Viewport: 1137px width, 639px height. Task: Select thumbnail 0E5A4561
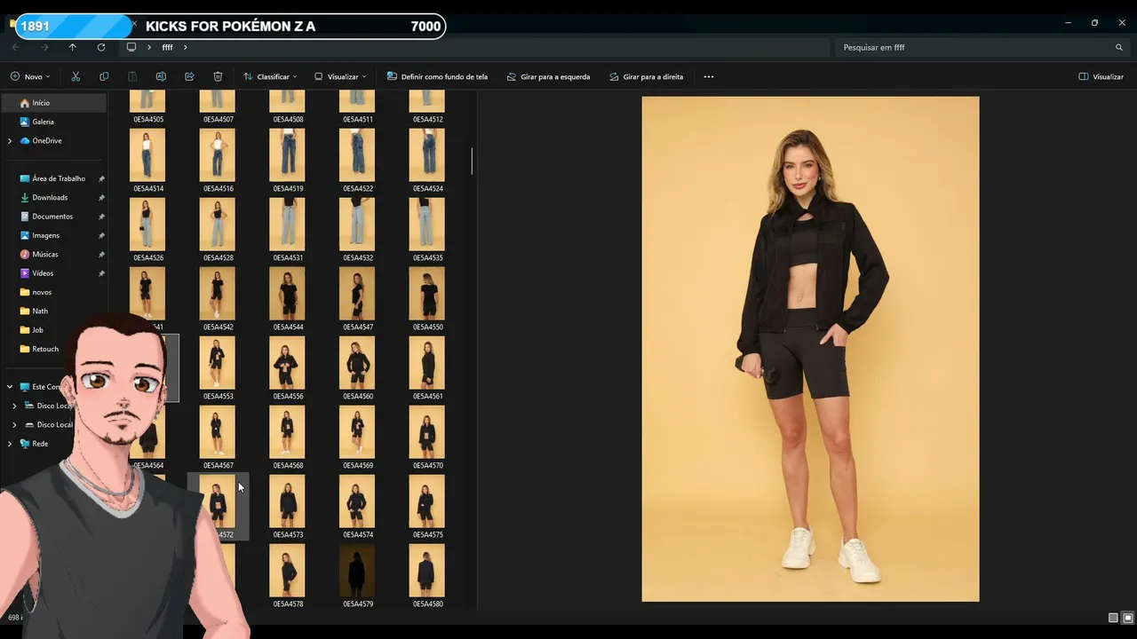(427, 363)
